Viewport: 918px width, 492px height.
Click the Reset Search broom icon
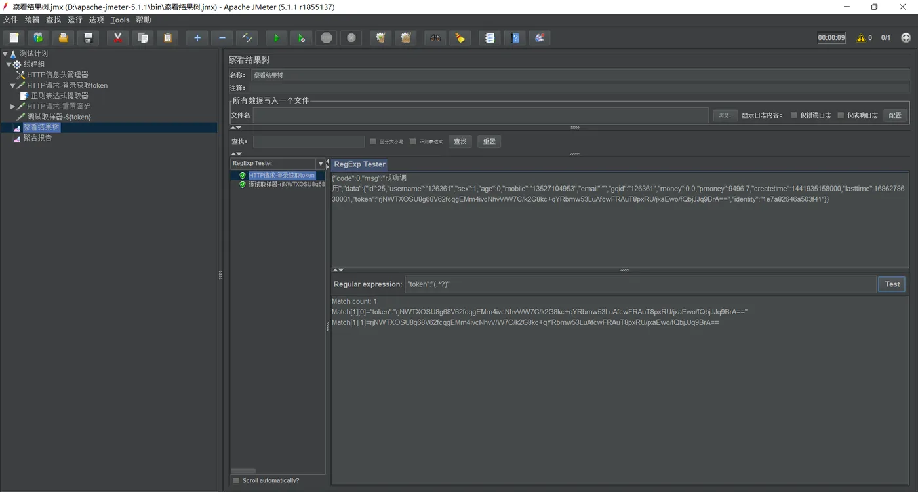pos(460,38)
